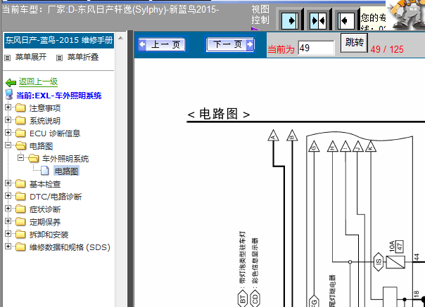This screenshot has height=307, width=425.
Task: Click the 当前:EXL-车外照明系统 label
Action: coord(59,96)
